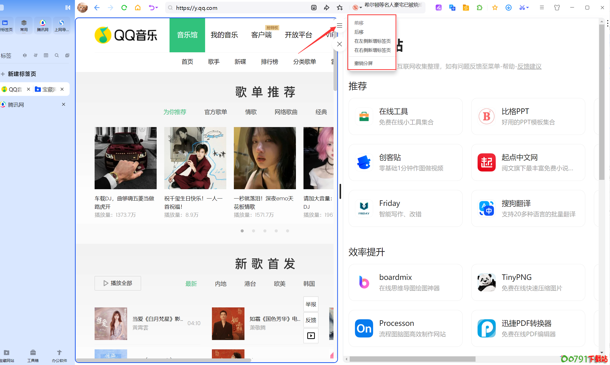Click the green refresh page icon
Viewport: 610px width, 365px height.
pyautogui.click(x=124, y=8)
